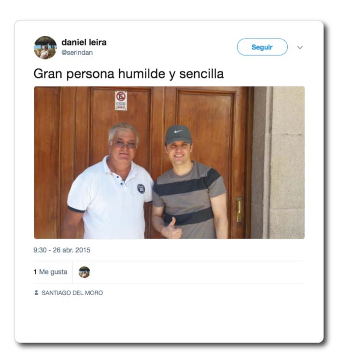This screenshot has height=363, width=338.
Task: Open the @serindan handle link
Action: tap(77, 53)
